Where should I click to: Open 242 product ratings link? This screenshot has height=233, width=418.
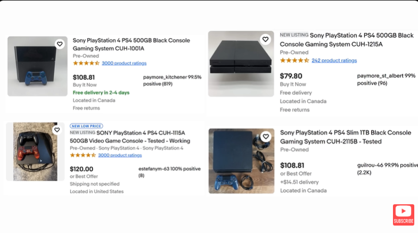[x=334, y=61]
